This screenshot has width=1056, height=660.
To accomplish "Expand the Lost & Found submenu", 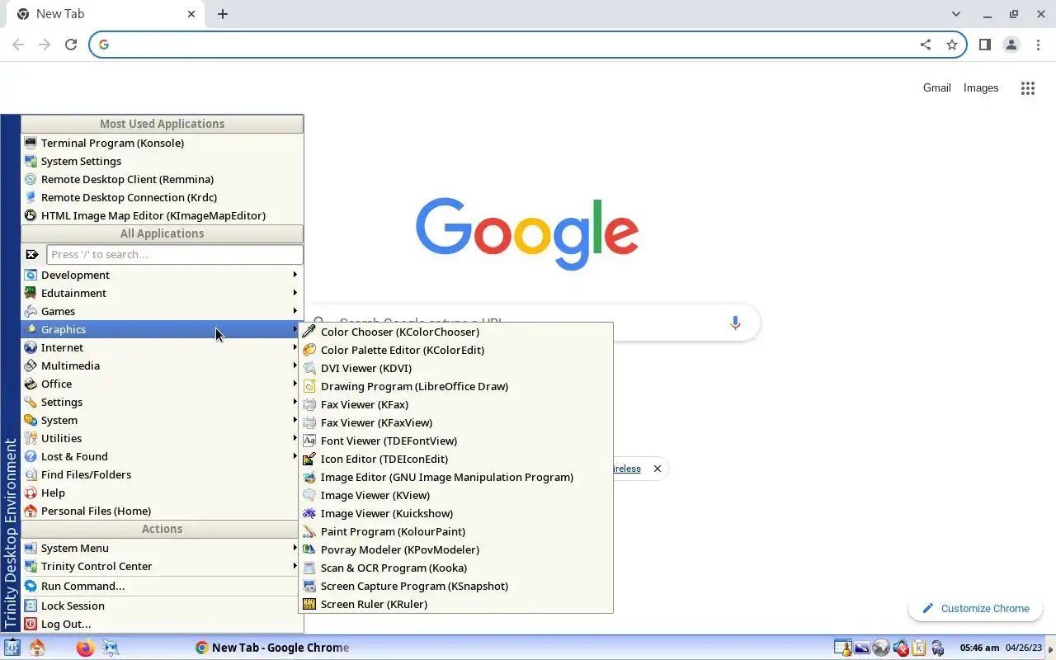I will (162, 456).
